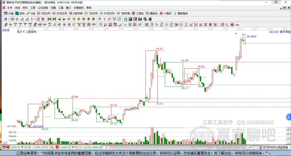Open the 设置 menu

tap(53, 8)
